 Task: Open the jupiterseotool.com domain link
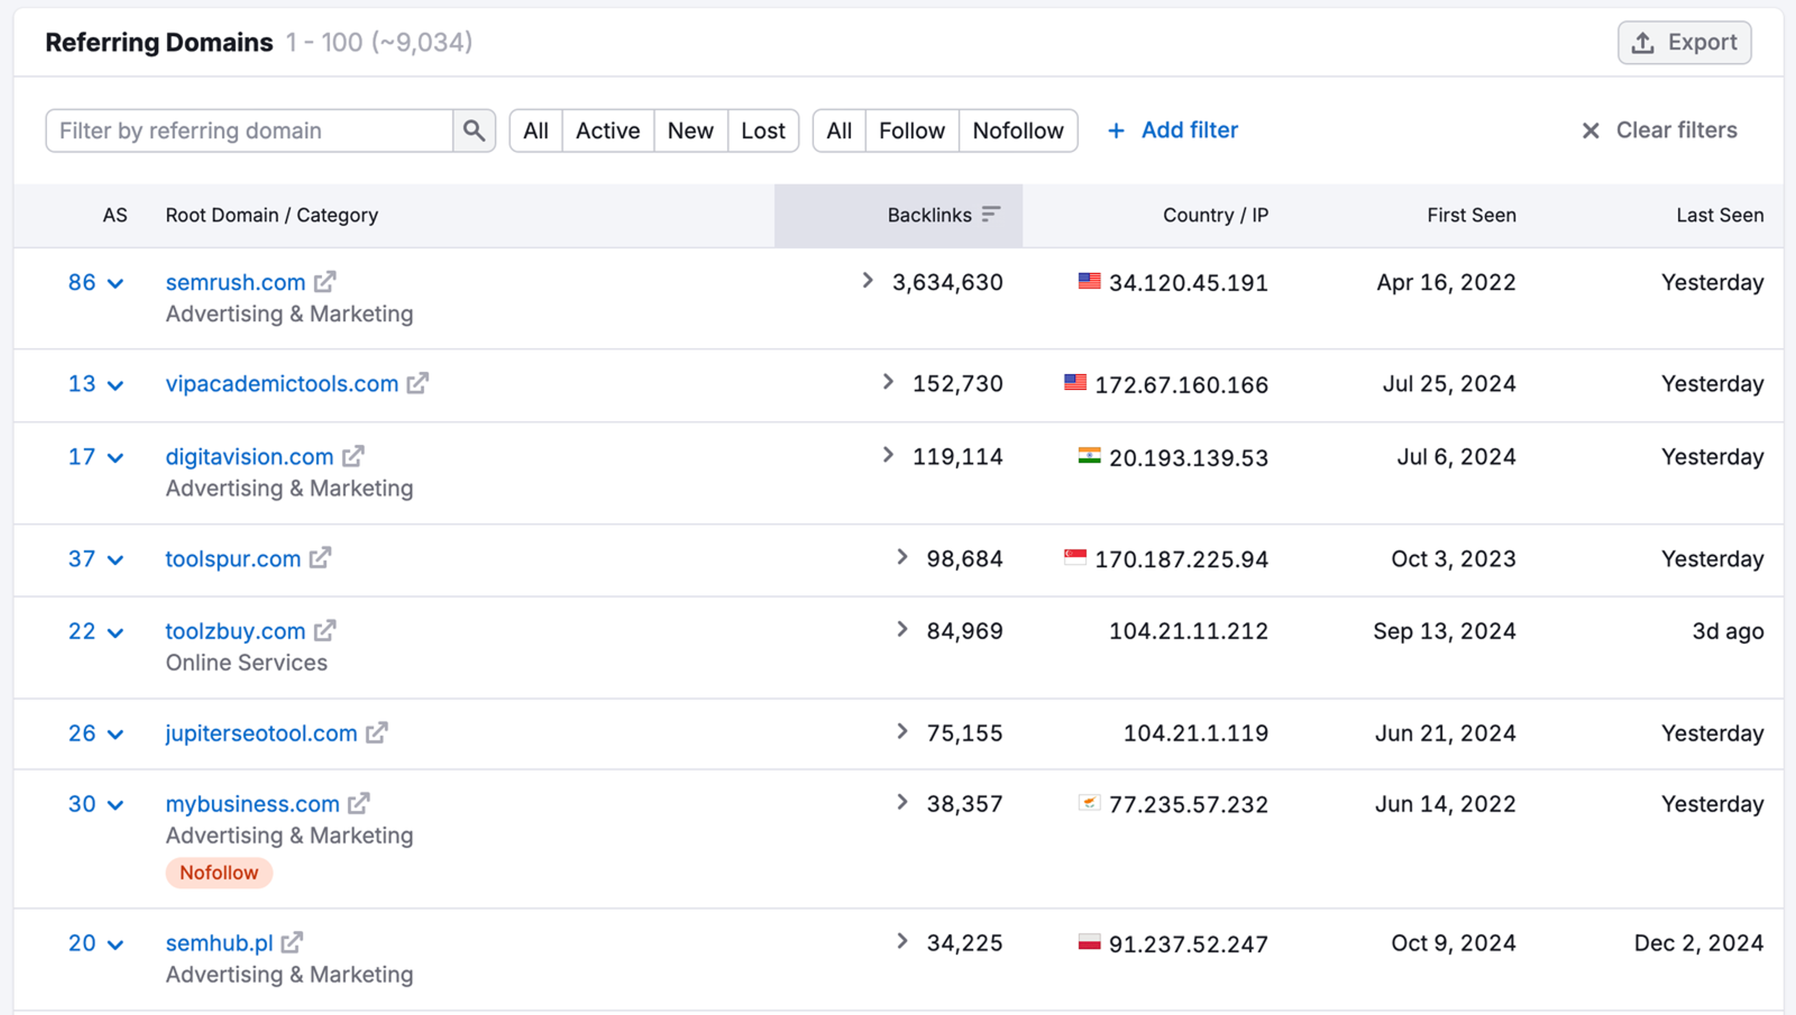coord(261,732)
